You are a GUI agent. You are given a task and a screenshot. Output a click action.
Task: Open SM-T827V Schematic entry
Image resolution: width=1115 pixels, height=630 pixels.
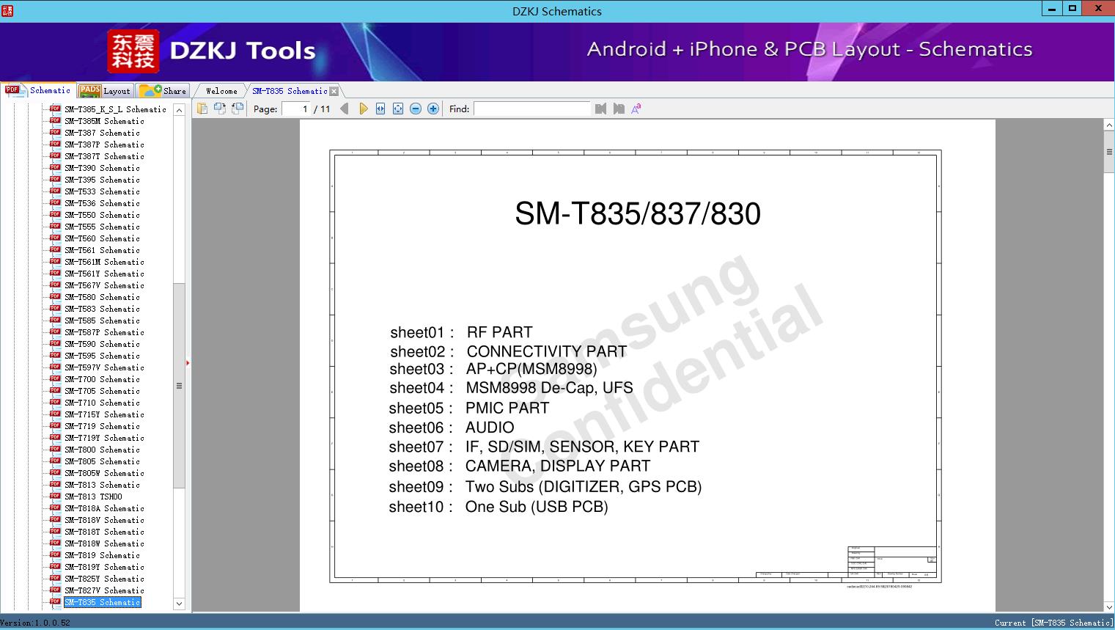104,590
